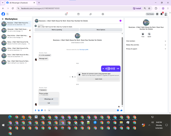The width and height of the screenshot is (171, 136).
Task: Open the BossLiara rental conversation
Action: 16,24
